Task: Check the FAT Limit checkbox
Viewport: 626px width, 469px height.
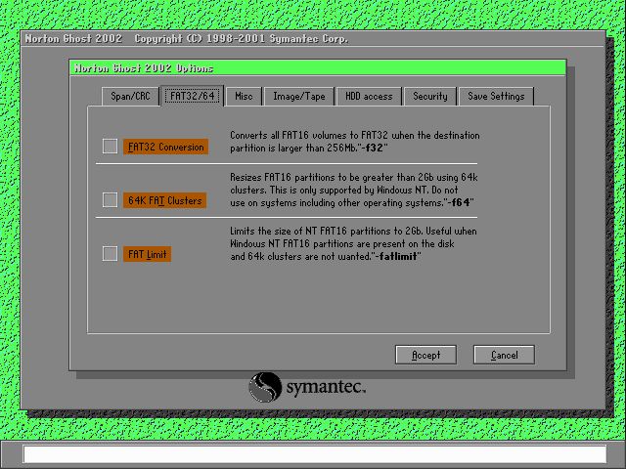Action: click(110, 254)
